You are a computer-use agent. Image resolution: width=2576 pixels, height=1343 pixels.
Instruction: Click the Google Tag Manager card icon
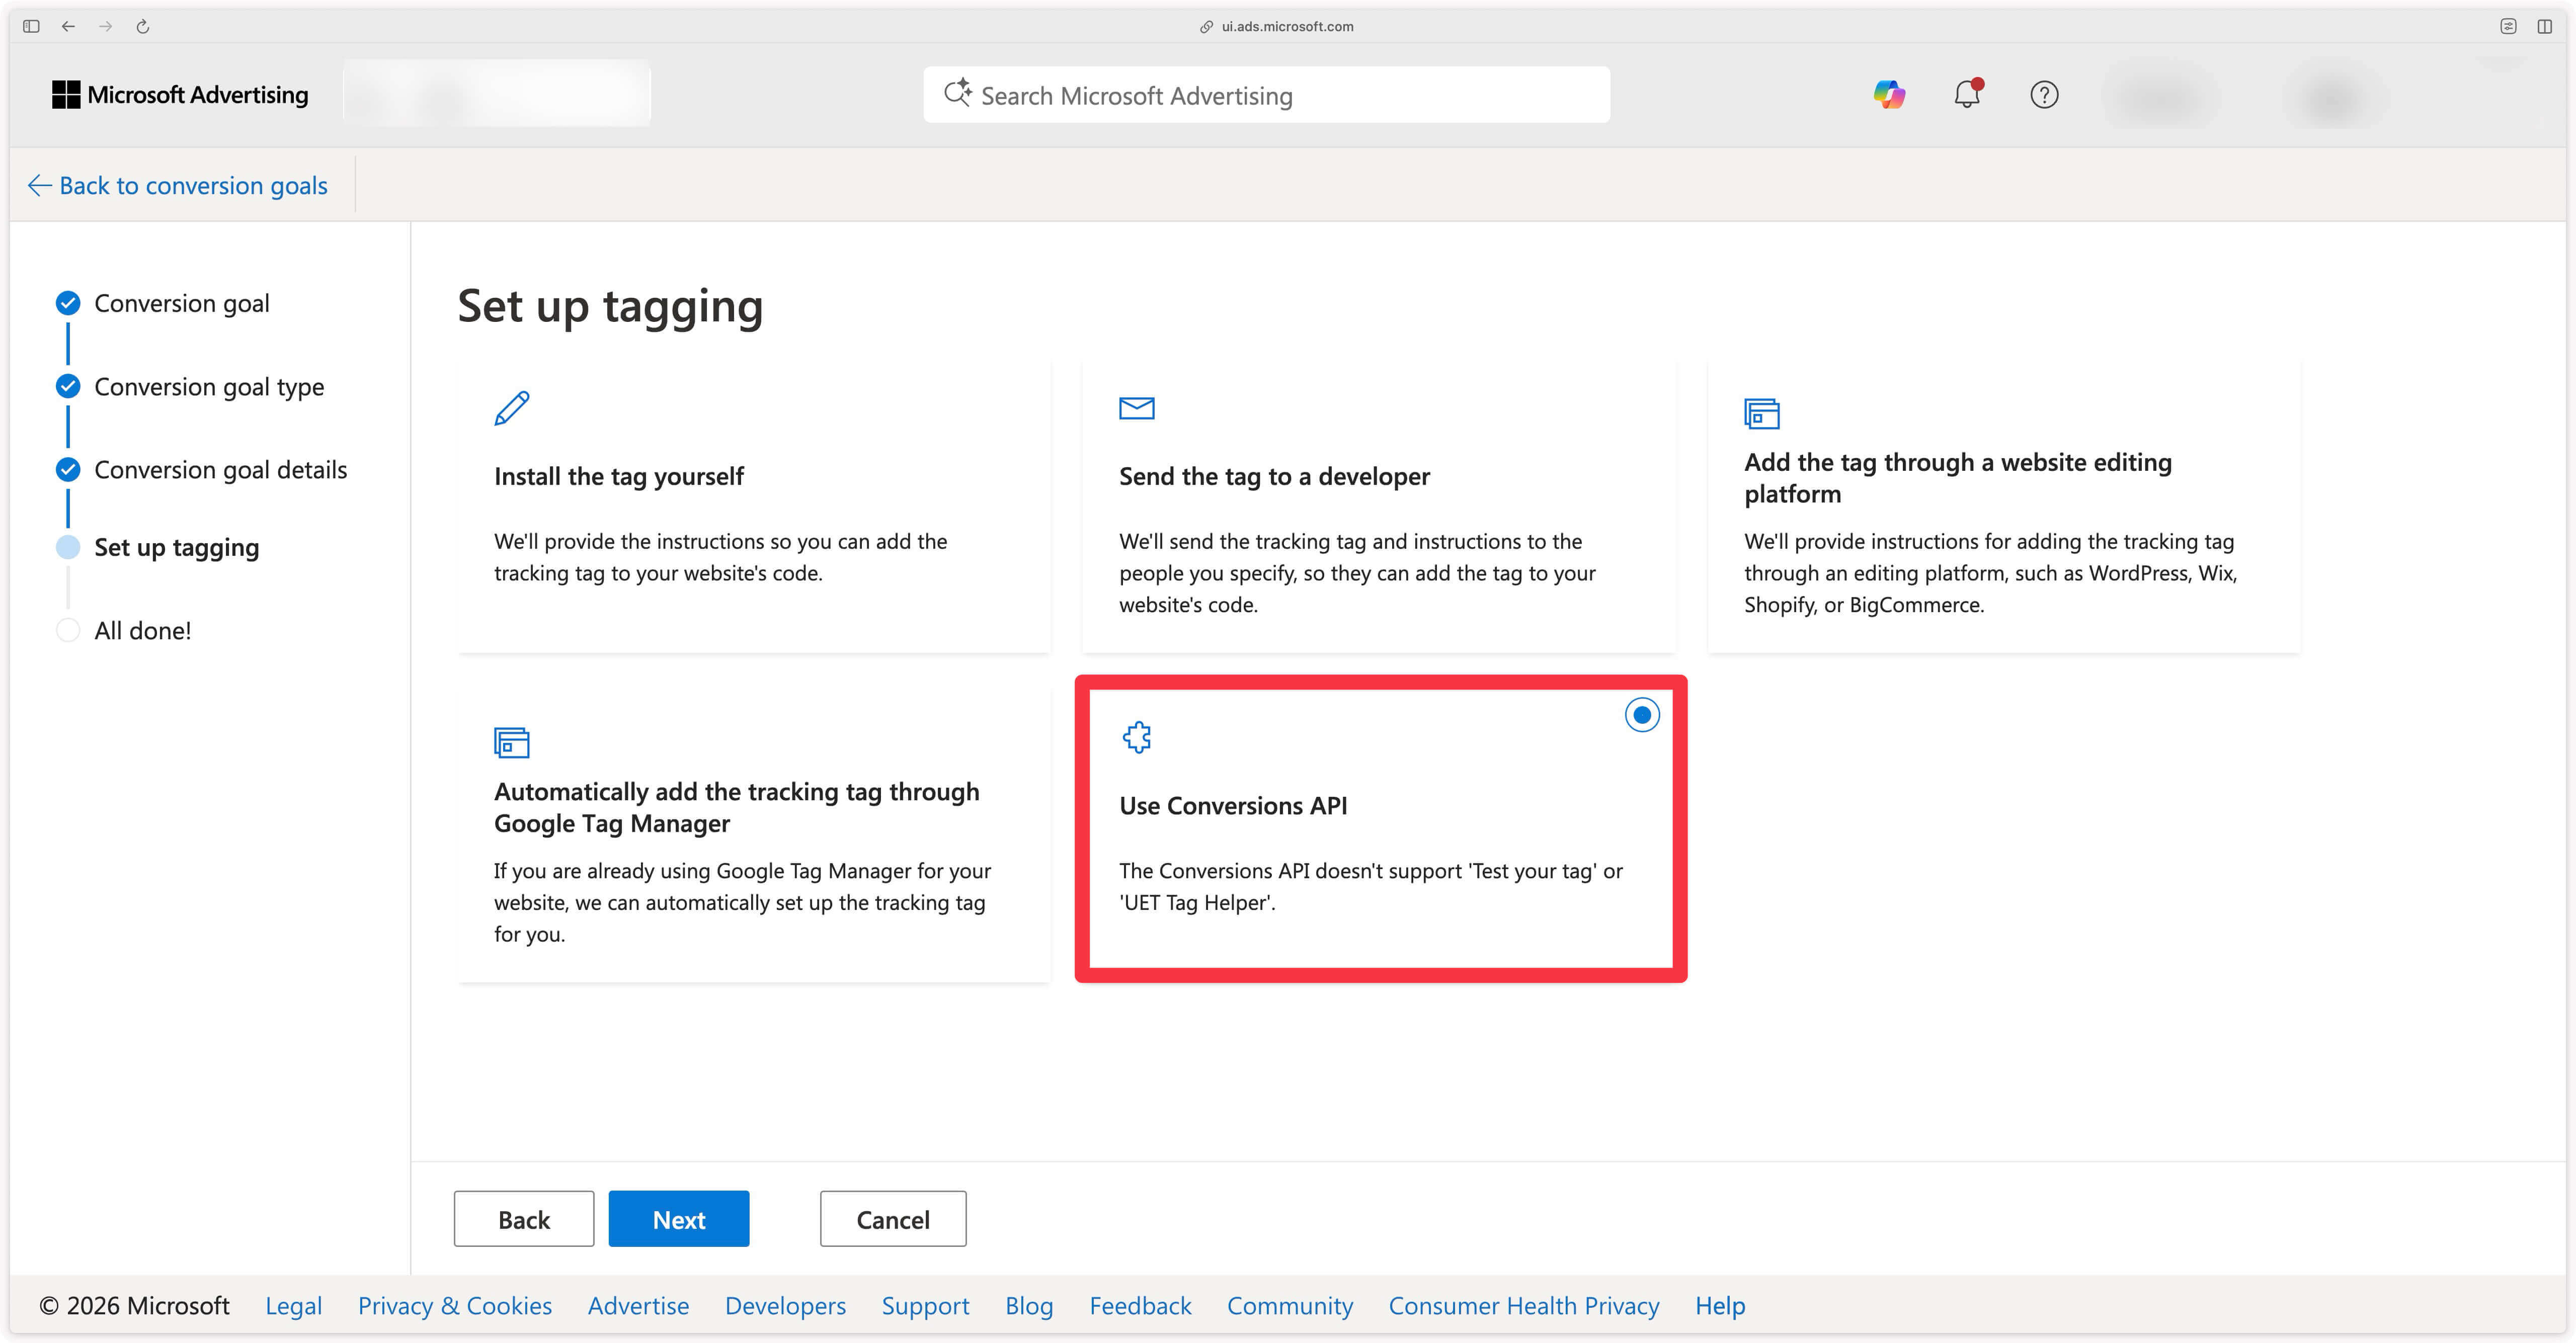(x=511, y=742)
